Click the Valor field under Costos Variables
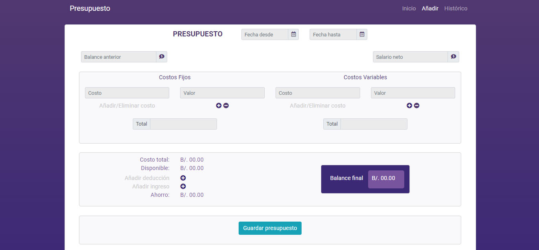539x250 pixels. pyautogui.click(x=413, y=93)
